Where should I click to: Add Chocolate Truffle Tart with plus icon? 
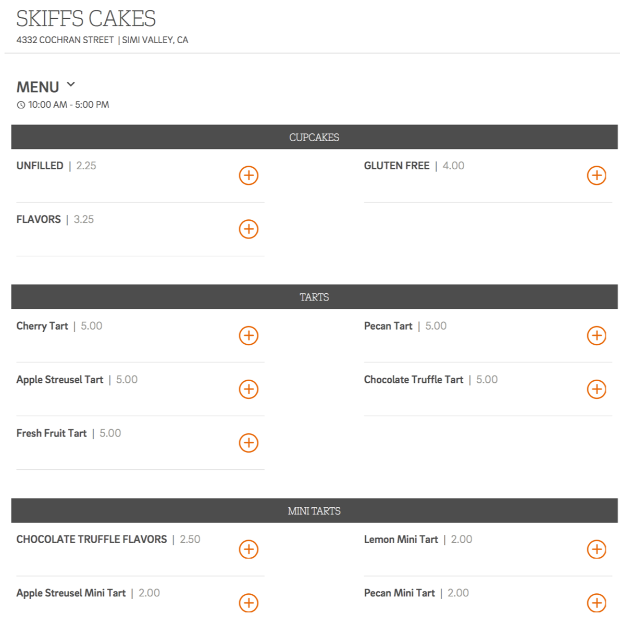596,389
